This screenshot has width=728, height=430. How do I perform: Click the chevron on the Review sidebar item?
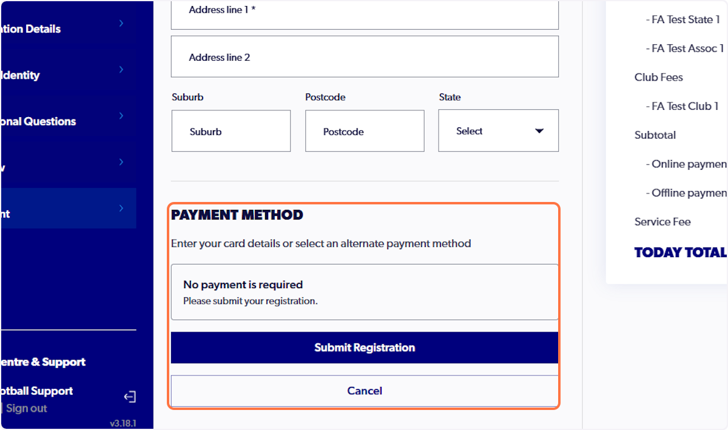pos(121,162)
